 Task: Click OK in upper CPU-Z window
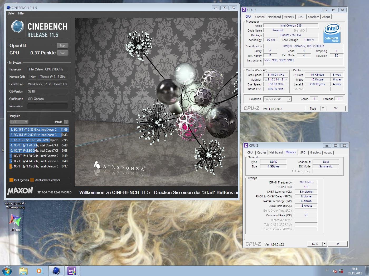coord(336,108)
